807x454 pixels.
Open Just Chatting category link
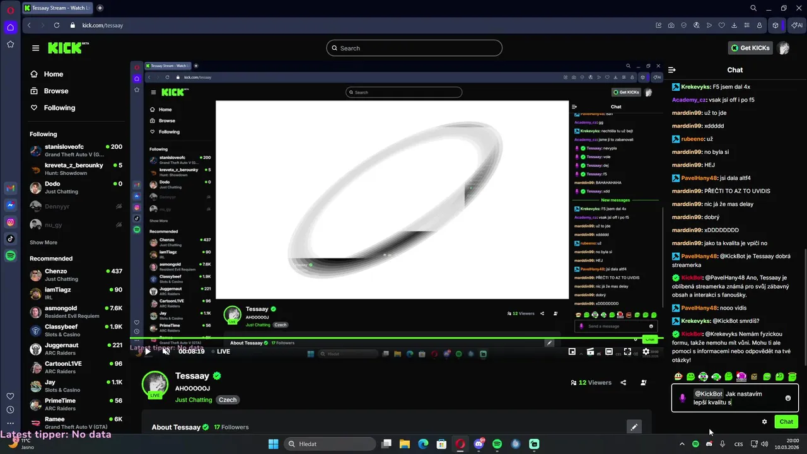point(194,400)
